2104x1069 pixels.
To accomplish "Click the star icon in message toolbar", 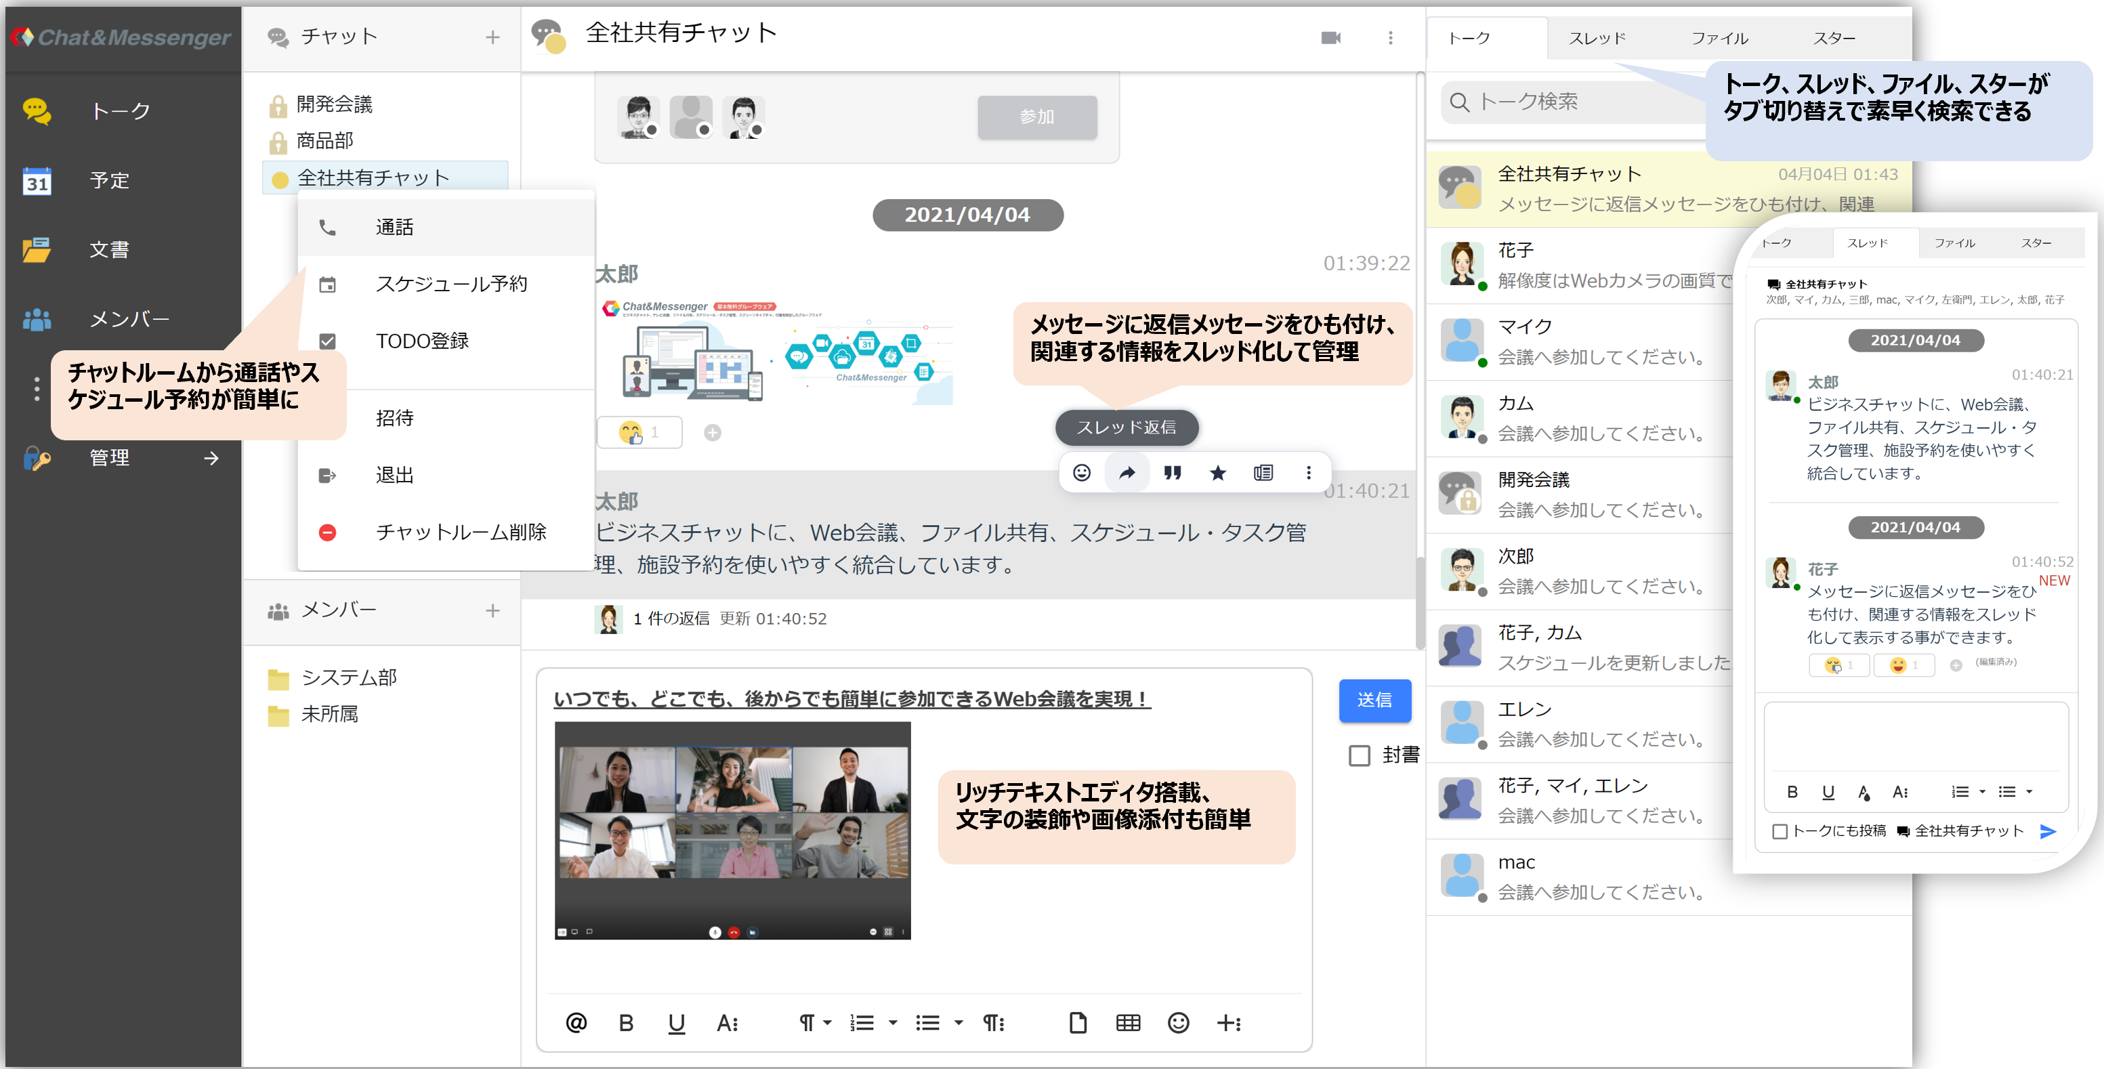I will point(1217,473).
